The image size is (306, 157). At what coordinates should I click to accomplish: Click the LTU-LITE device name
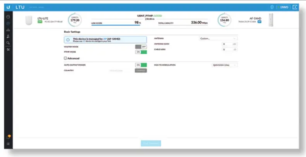43,19
